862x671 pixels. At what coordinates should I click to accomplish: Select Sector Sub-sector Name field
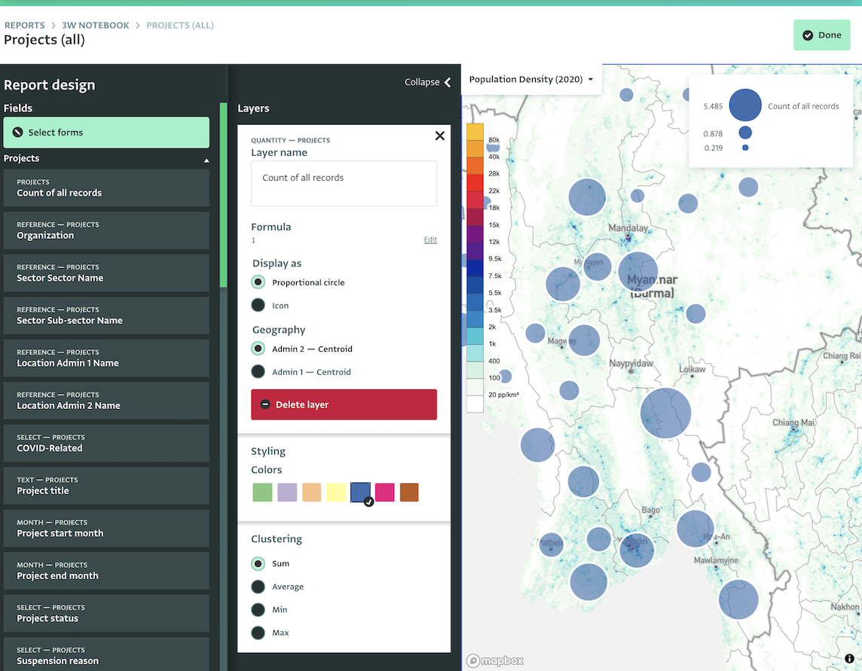click(106, 316)
